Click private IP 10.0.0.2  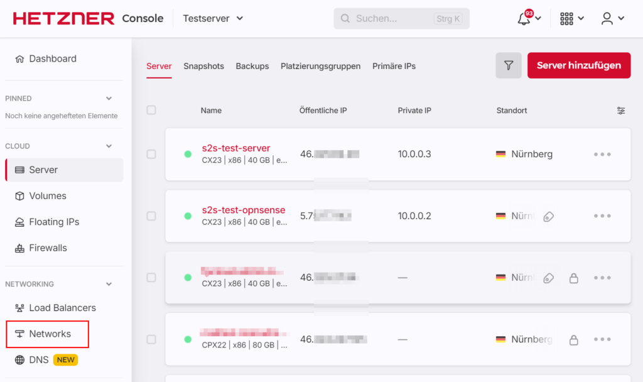[414, 216]
